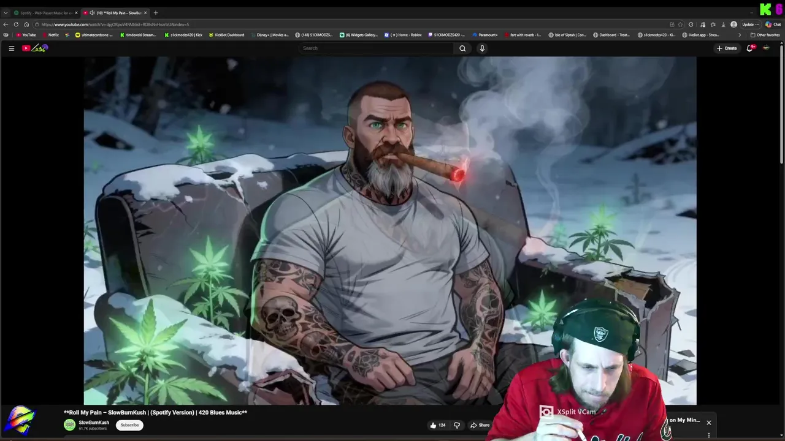Image resolution: width=785 pixels, height=441 pixels.
Task: Open the tab search dropdown arrow
Action: coord(6,13)
